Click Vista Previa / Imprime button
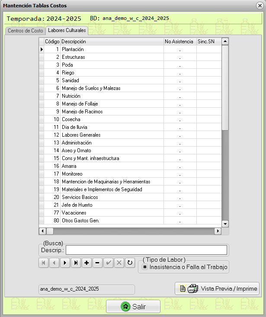This screenshot has width=266, height=317. [217, 288]
